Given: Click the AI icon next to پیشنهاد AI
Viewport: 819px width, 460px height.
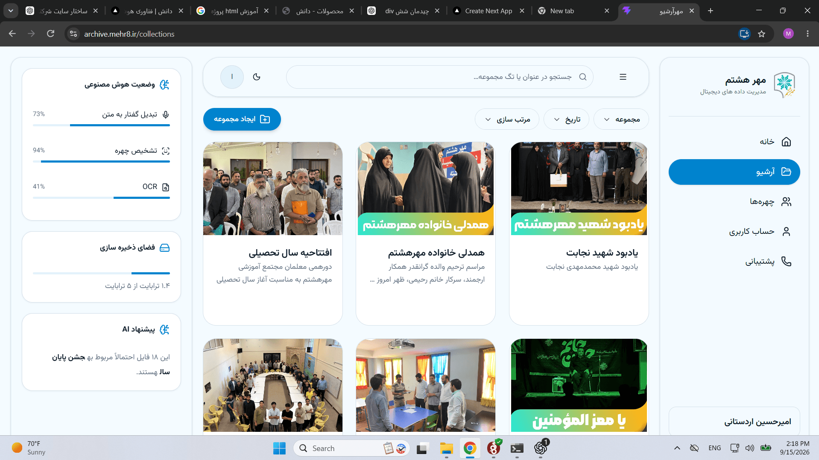Looking at the screenshot, I should (x=164, y=329).
